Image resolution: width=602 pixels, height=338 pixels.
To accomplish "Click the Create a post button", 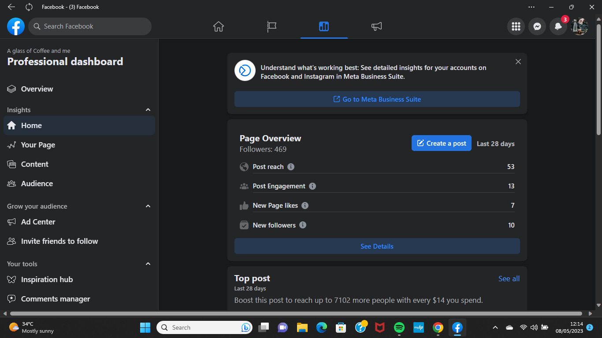I will pyautogui.click(x=442, y=143).
